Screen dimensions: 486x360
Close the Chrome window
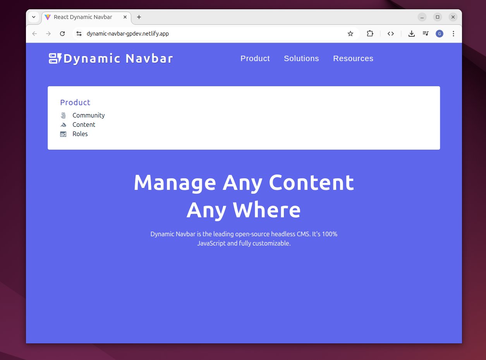pos(453,17)
